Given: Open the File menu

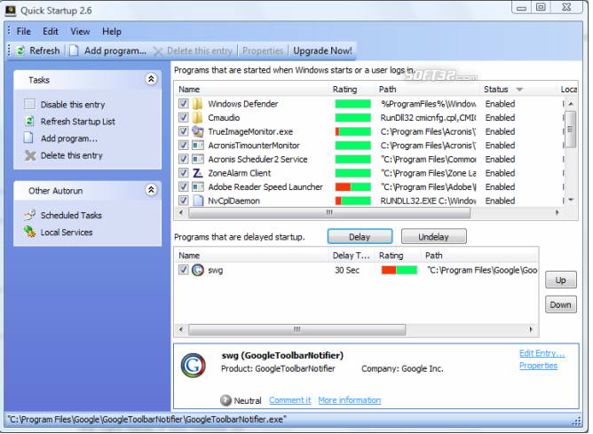Looking at the screenshot, I should click(x=23, y=31).
